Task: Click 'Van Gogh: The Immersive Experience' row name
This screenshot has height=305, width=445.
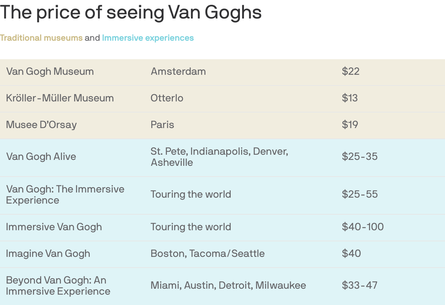Action: point(65,195)
